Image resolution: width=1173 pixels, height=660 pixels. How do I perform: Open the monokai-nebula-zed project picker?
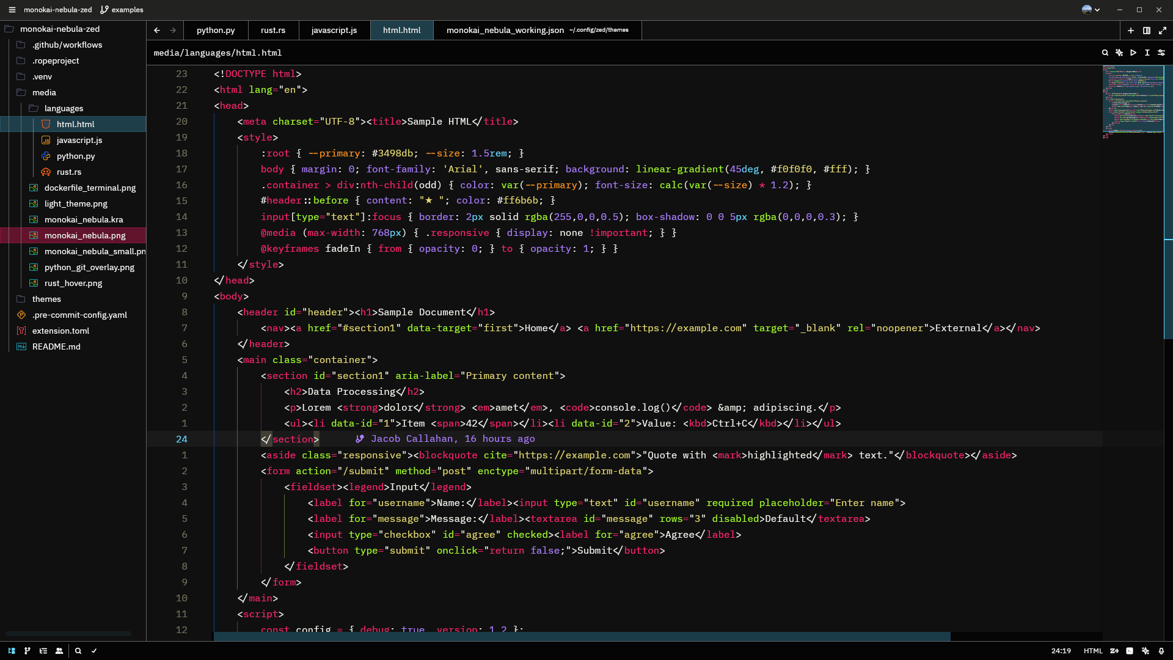tap(58, 10)
